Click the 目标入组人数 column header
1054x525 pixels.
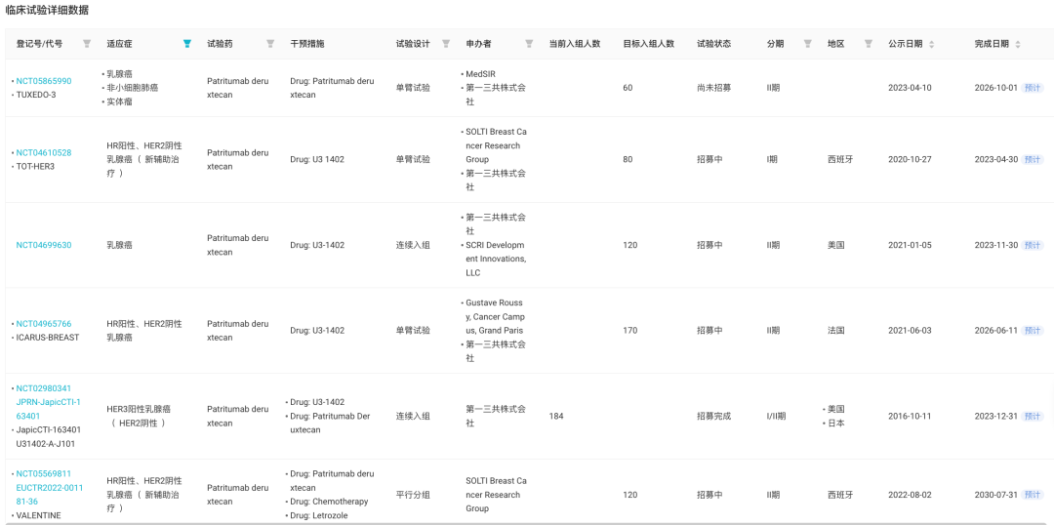point(648,44)
